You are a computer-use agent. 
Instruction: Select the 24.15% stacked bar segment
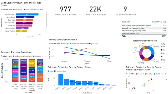point(23,72)
